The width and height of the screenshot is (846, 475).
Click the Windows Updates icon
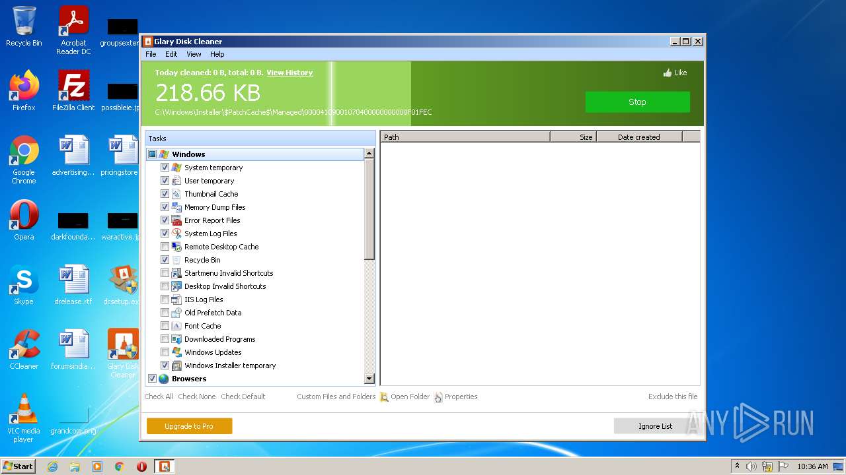tap(176, 352)
